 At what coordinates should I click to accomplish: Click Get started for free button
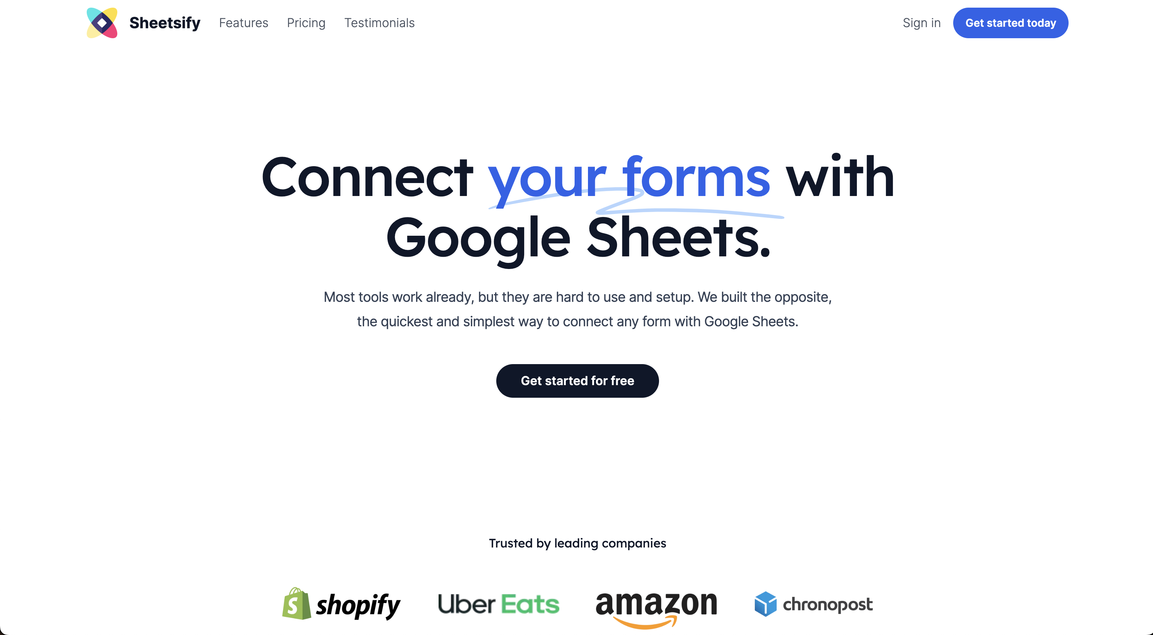pos(577,381)
